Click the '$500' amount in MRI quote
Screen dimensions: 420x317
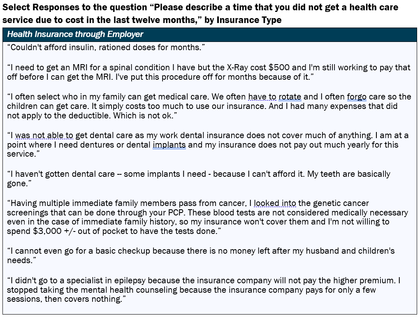279,67
